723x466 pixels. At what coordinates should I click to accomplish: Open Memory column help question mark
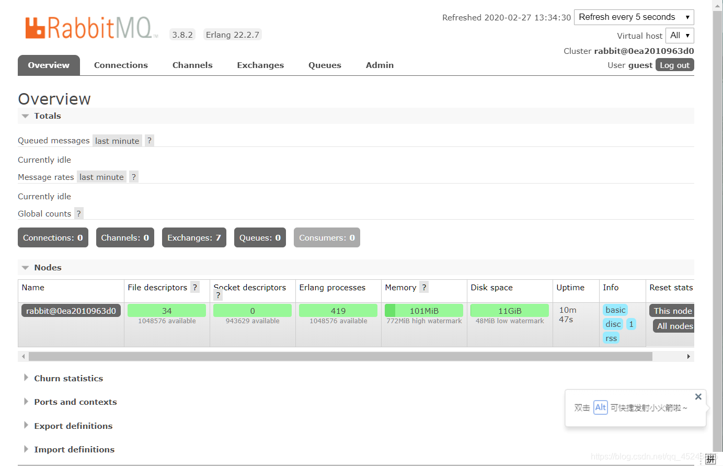coord(424,287)
